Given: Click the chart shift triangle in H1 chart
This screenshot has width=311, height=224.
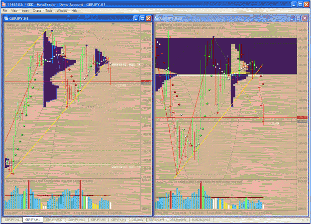Looking at the screenshot, I should point(113,24).
